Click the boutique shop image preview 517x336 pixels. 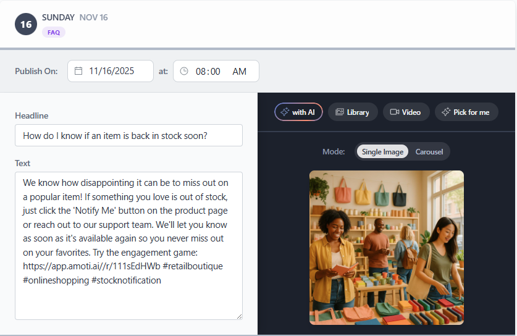click(x=386, y=247)
